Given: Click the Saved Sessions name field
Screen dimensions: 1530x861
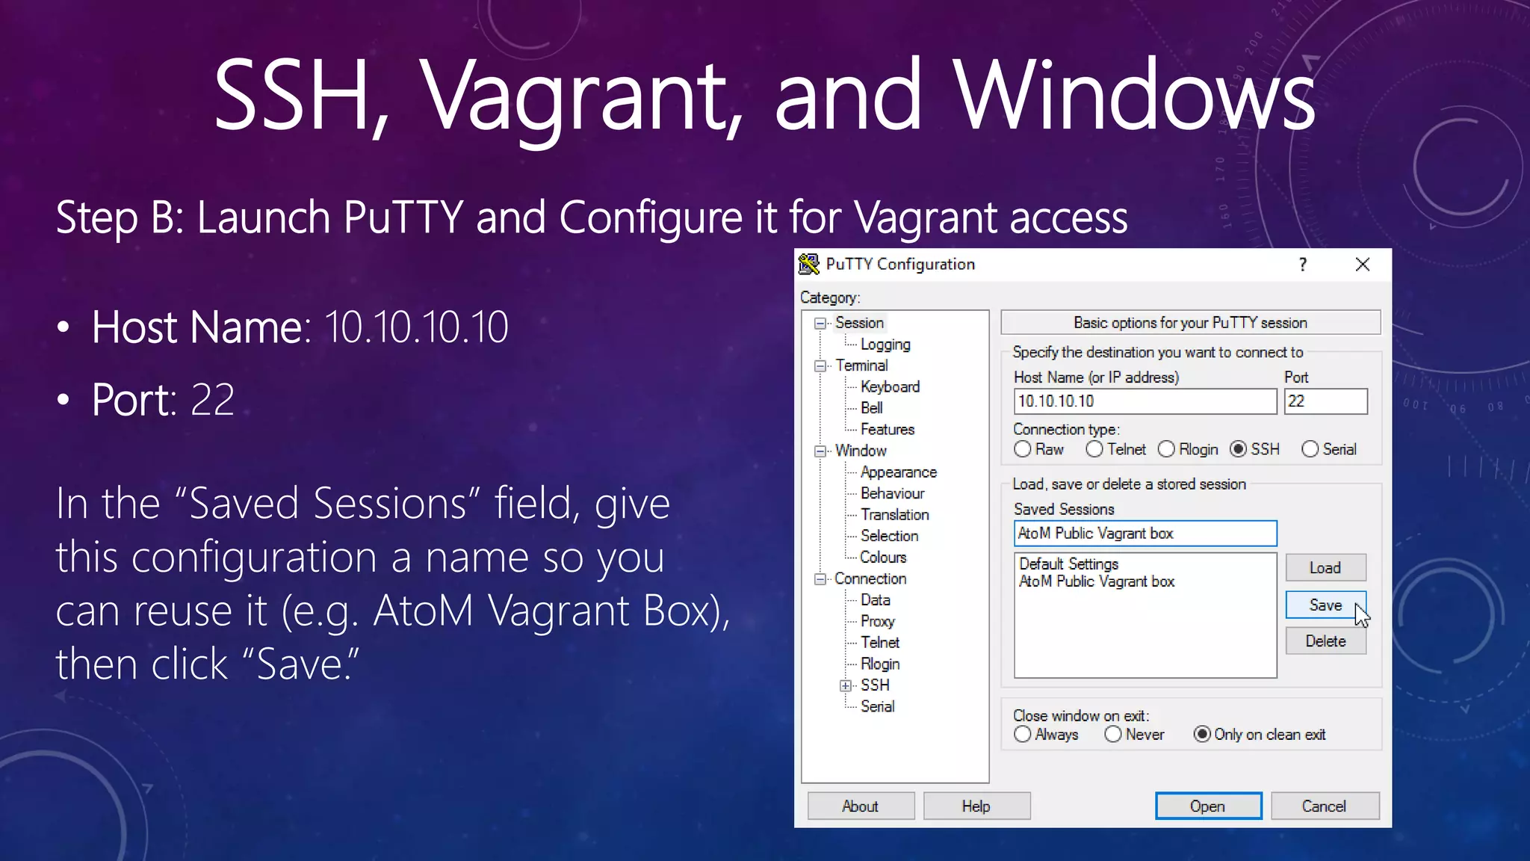Looking at the screenshot, I should coord(1145,534).
